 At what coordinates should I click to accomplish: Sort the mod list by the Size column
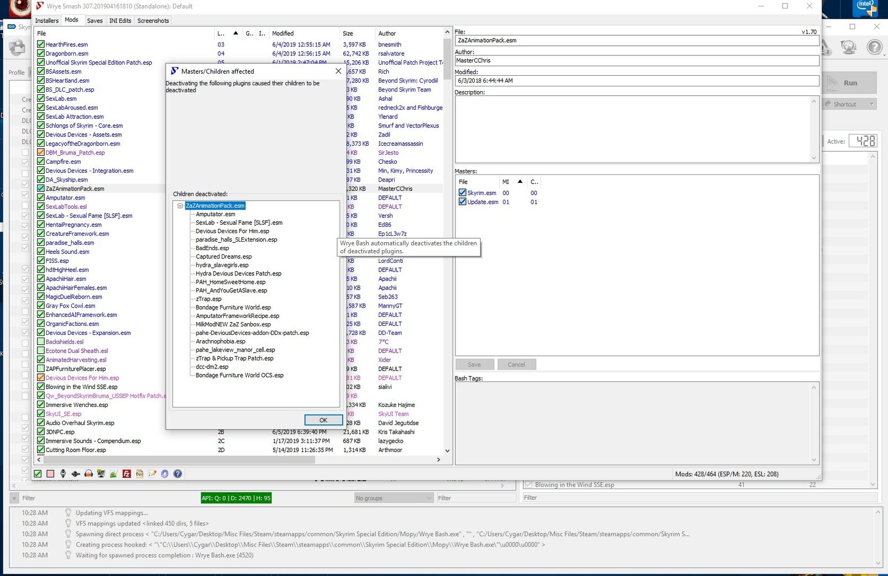point(358,33)
